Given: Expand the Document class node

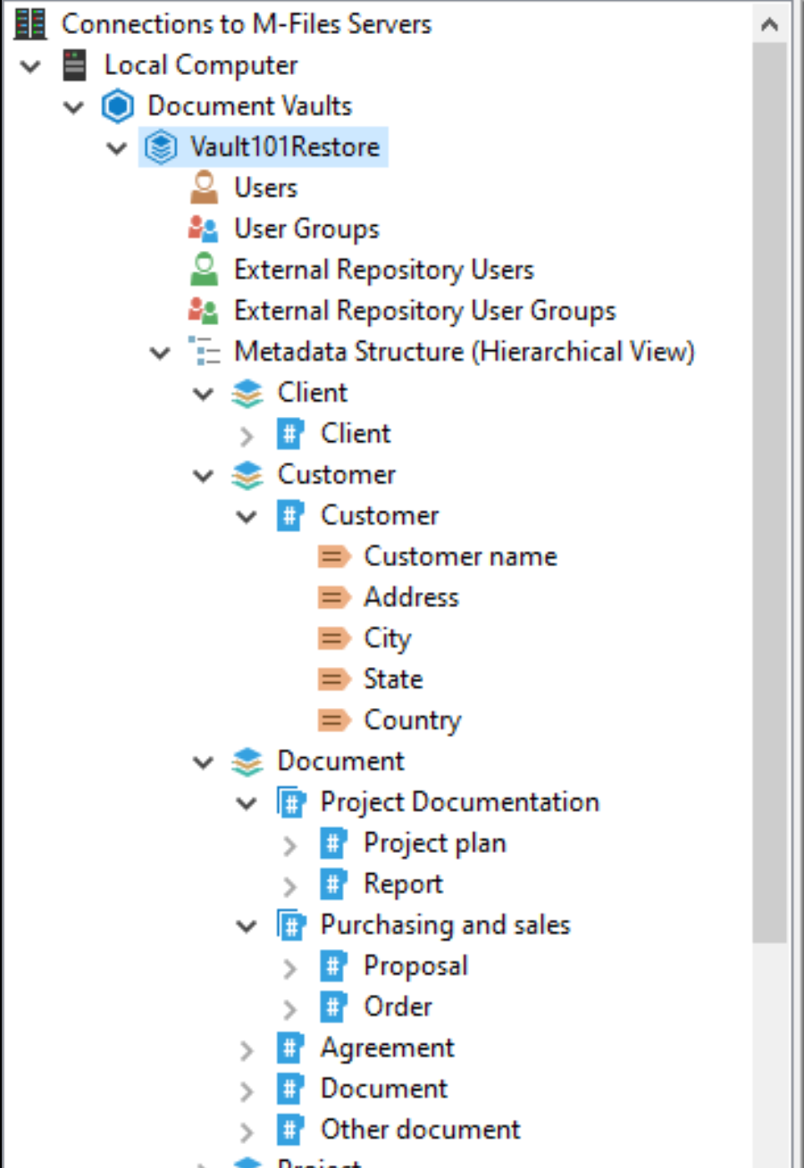Looking at the screenshot, I should pos(247,1091).
